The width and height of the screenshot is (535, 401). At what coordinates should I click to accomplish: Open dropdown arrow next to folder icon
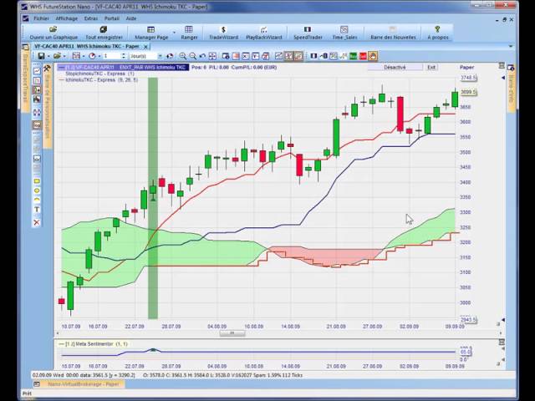[x=64, y=56]
